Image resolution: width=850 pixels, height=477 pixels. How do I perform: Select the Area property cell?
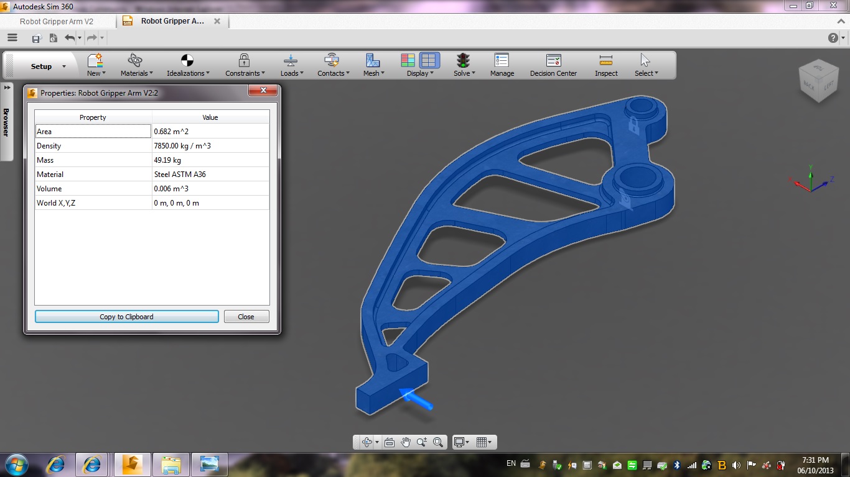[x=93, y=132]
